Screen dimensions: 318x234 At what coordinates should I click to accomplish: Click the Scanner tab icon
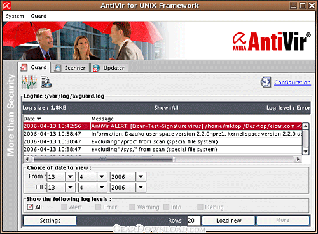58,68
